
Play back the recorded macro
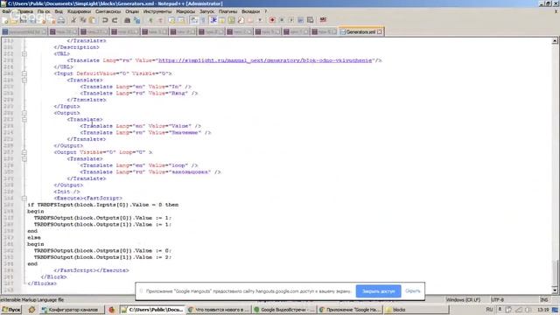(x=291, y=20)
